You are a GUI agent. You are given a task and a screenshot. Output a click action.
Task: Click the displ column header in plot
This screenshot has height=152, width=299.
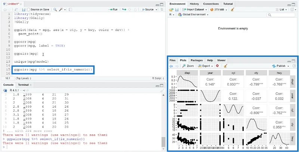click(x=187, y=73)
